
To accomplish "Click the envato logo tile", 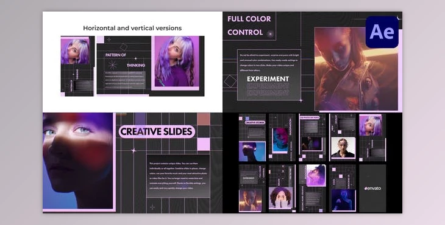I will pos(372,188).
